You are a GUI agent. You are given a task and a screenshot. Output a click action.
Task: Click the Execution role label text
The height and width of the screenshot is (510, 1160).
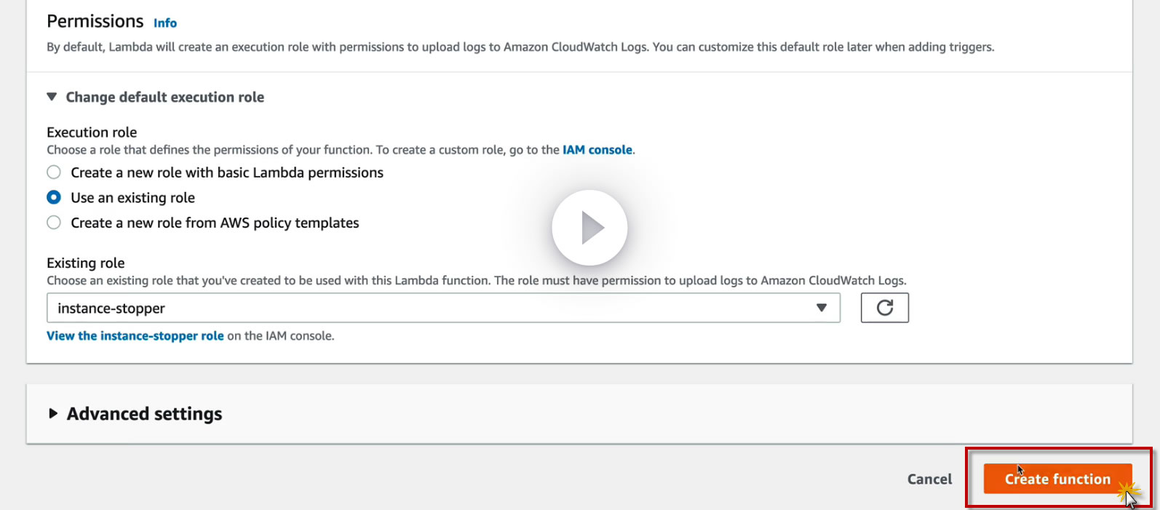[92, 132]
